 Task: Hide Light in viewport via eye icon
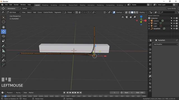point(174,26)
